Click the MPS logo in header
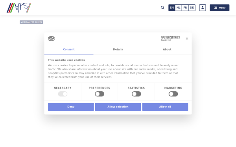This screenshot has width=236, height=147. 19,8
